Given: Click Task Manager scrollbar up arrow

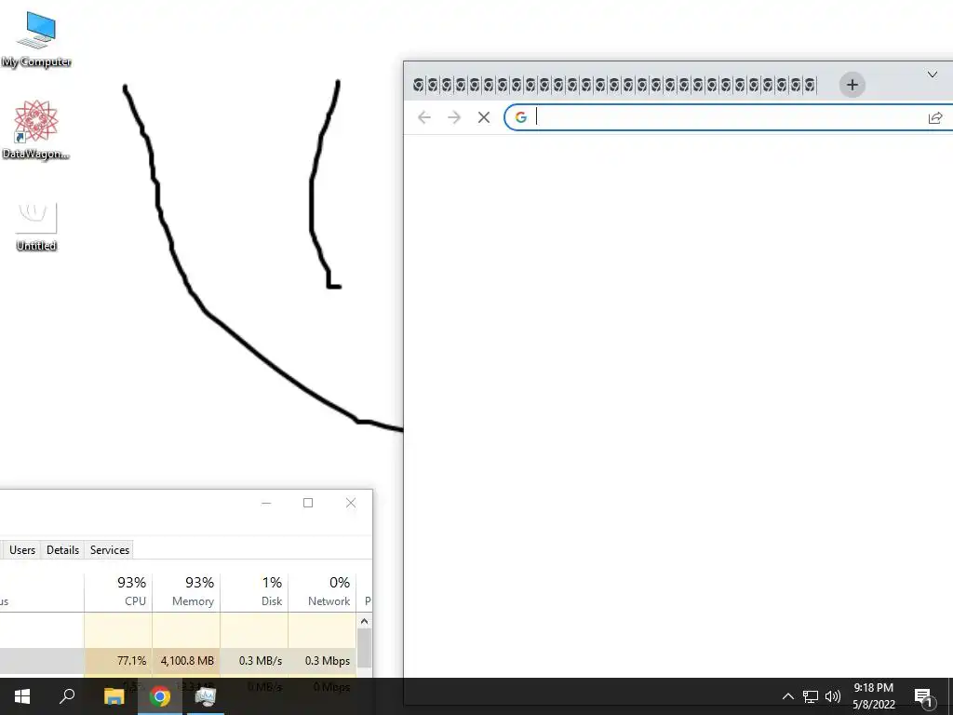Looking at the screenshot, I should (365, 621).
